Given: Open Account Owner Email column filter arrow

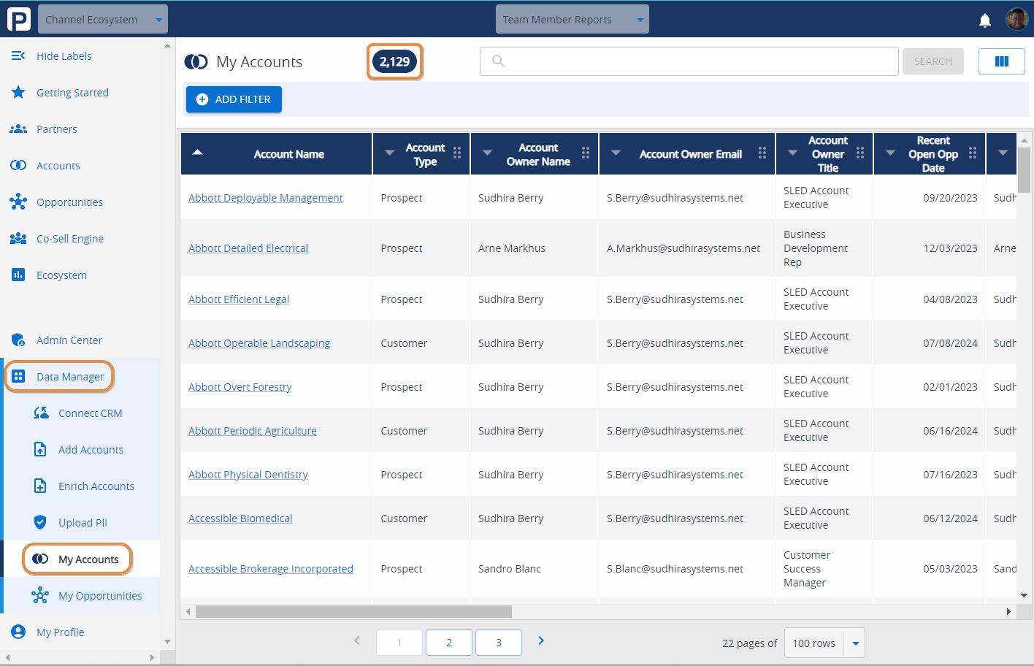Looking at the screenshot, I should click(x=616, y=153).
